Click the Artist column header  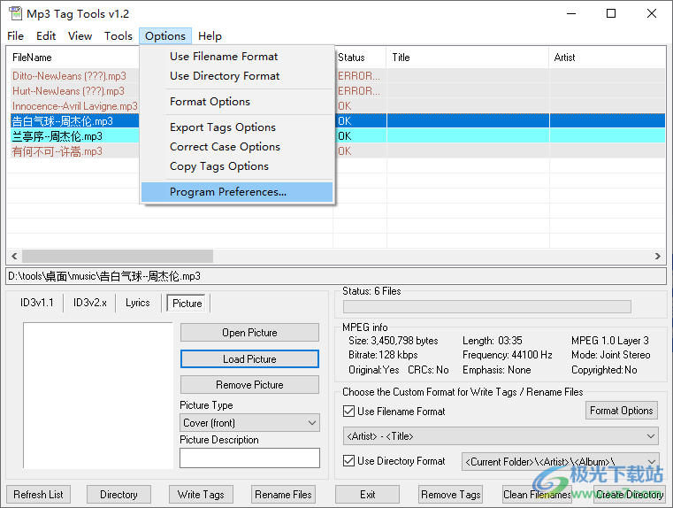564,58
